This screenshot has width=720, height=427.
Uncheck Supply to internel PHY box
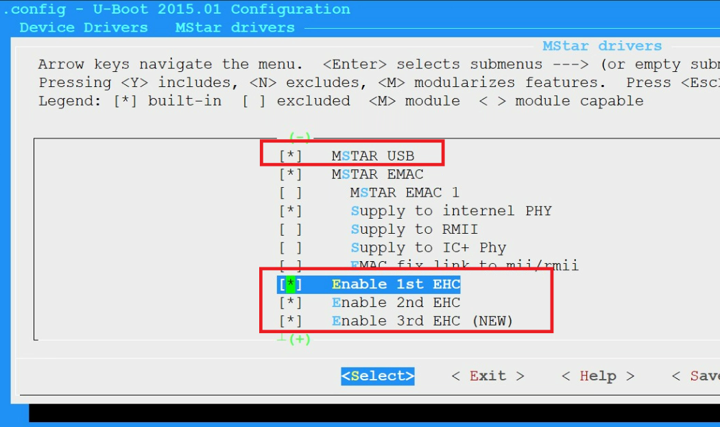point(291,211)
